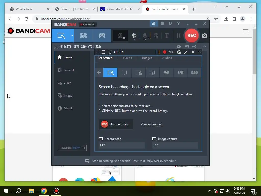The image size is (261, 196).
Task: Select gamepad mode in Get Started row
Action: (180, 72)
